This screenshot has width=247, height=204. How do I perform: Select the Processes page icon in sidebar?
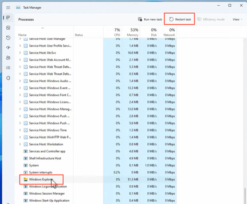click(8, 18)
